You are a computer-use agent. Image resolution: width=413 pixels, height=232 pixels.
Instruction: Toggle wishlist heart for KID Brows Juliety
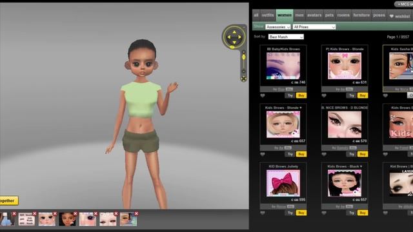coord(263,213)
